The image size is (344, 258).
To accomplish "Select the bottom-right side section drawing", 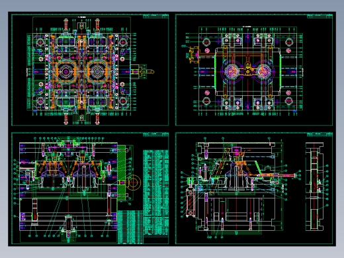I will (x=254, y=188).
